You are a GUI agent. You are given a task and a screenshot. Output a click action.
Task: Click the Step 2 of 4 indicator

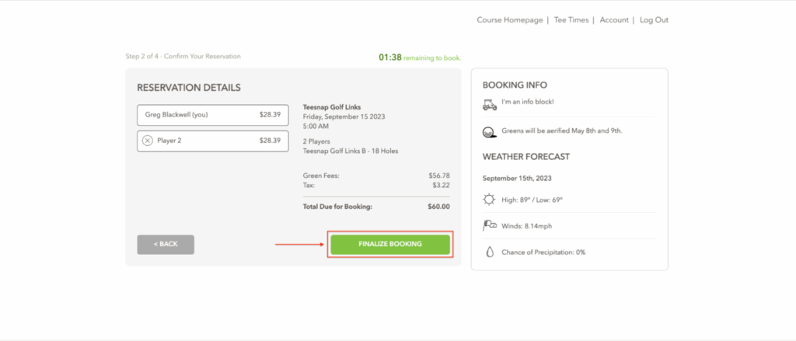click(183, 56)
